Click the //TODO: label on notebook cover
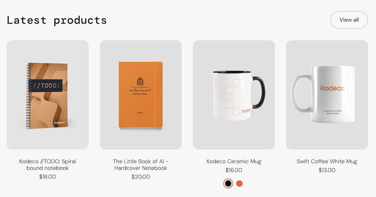The width and height of the screenshot is (376, 197). (x=46, y=86)
